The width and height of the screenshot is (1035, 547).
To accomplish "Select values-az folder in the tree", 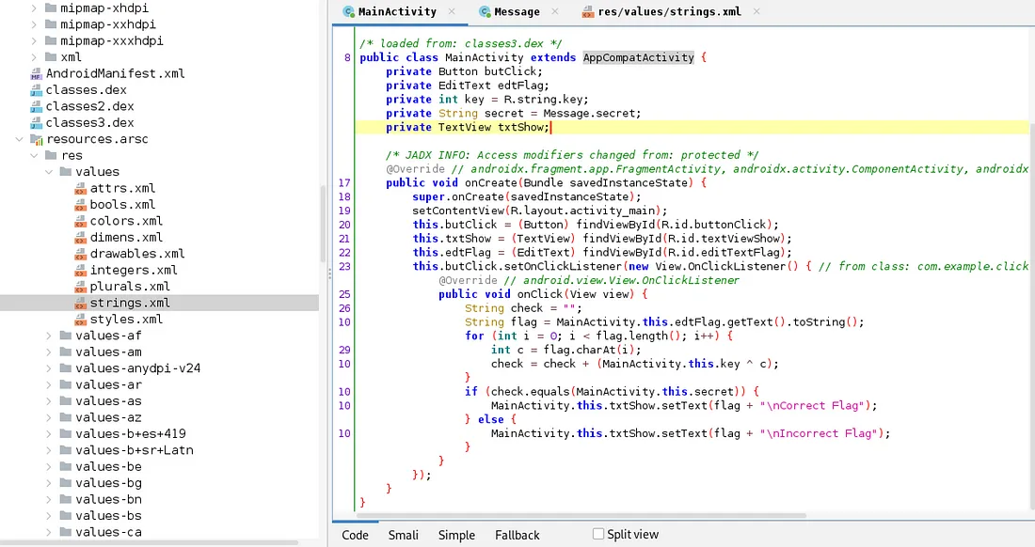I will point(108,418).
